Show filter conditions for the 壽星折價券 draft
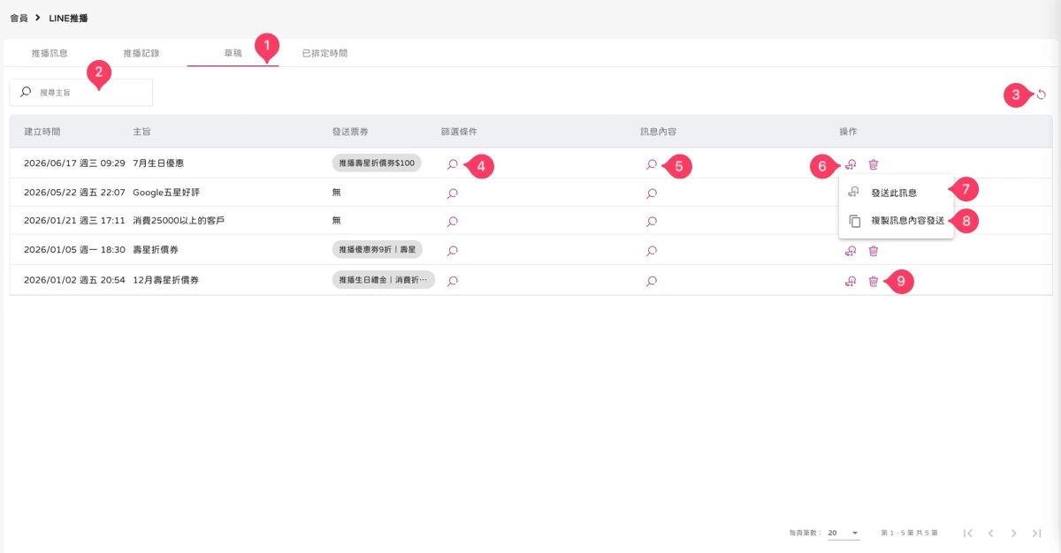 click(x=453, y=251)
